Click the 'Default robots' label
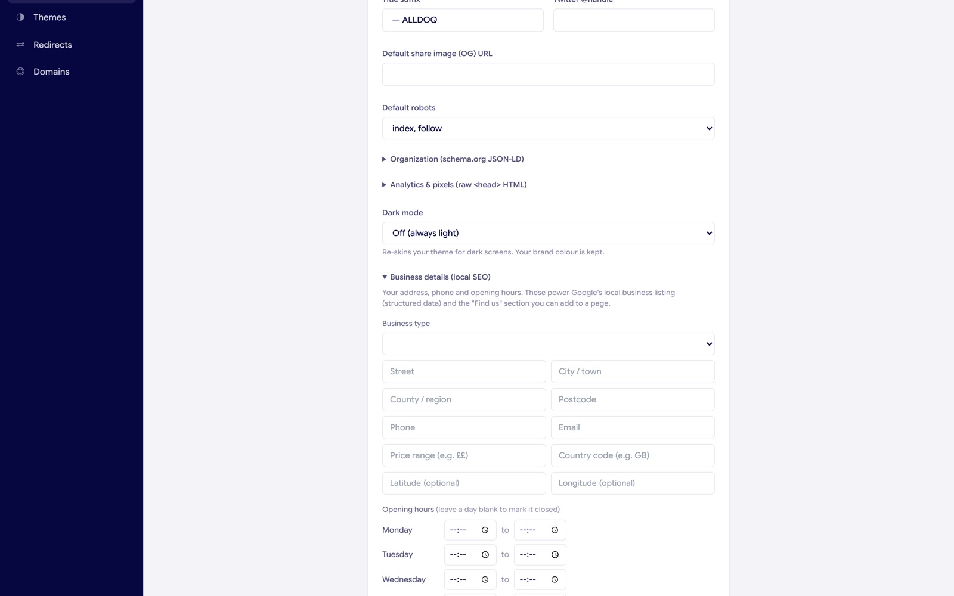Screen dimensions: 954x596 (x=408, y=108)
